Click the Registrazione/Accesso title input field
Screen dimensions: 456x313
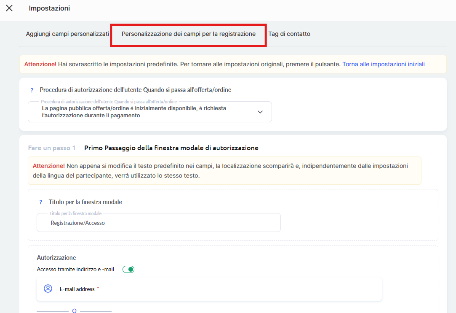[x=158, y=223]
